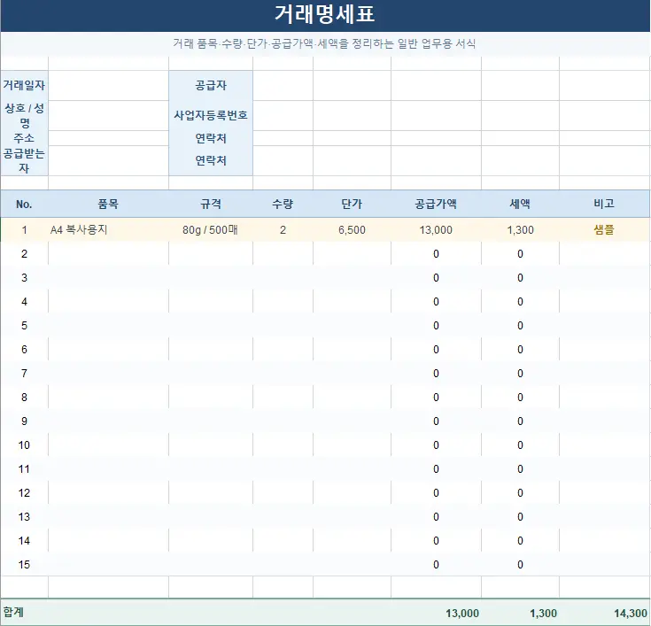Click row number 1 in the No. column
Image resolution: width=651 pixels, height=626 pixels.
coord(24,229)
